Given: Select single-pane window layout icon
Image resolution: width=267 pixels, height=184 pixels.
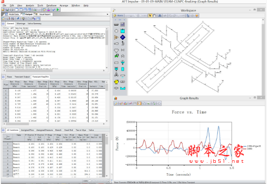Looking at the screenshot, I should pos(17,10).
